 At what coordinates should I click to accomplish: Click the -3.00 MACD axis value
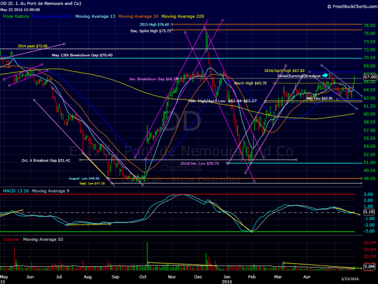point(368,231)
